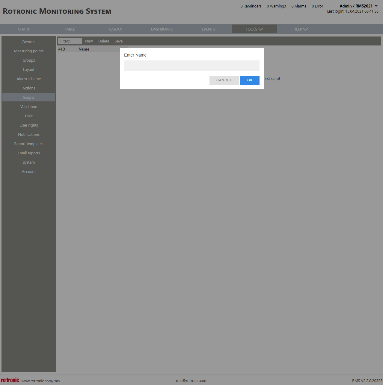Open User rights in the sidebar
Image resolution: width=383 pixels, height=385 pixels.
pyautogui.click(x=29, y=125)
